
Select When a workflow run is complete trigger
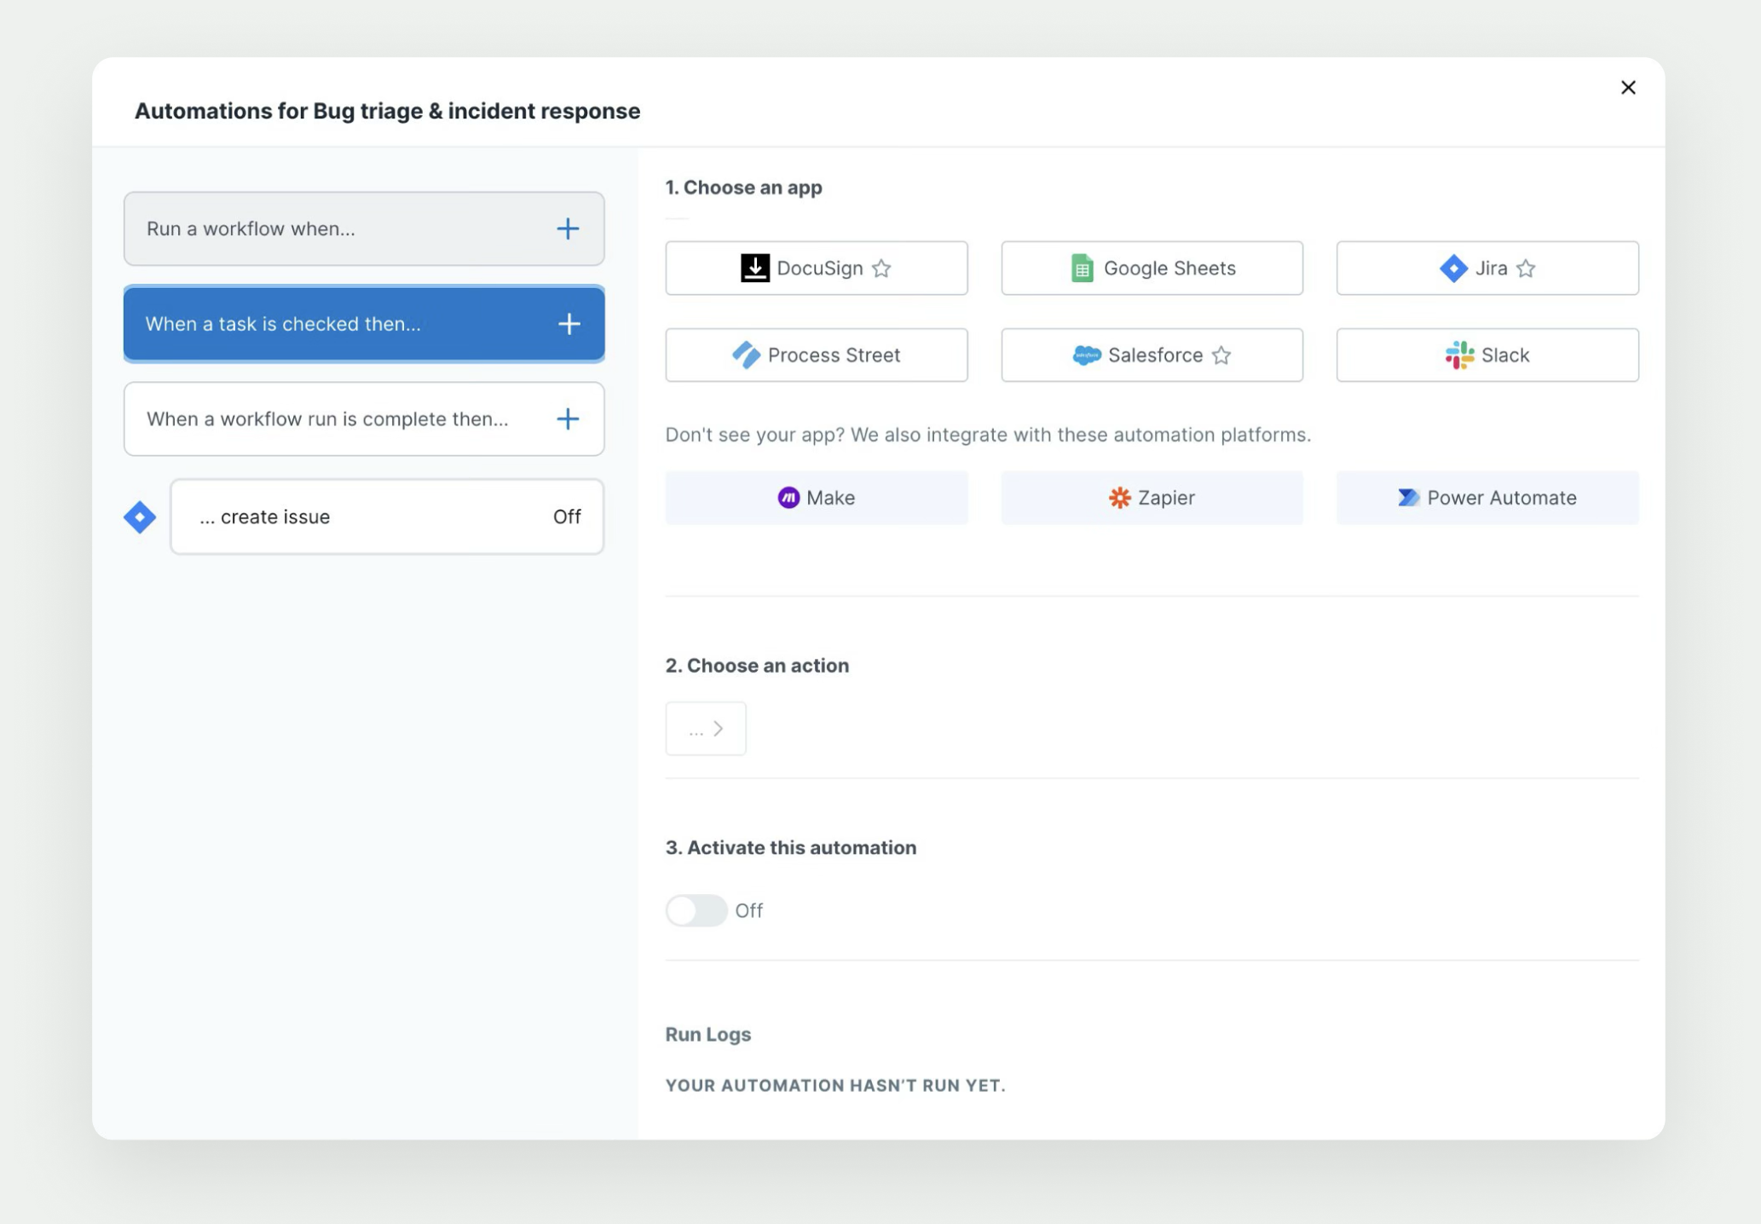[364, 419]
